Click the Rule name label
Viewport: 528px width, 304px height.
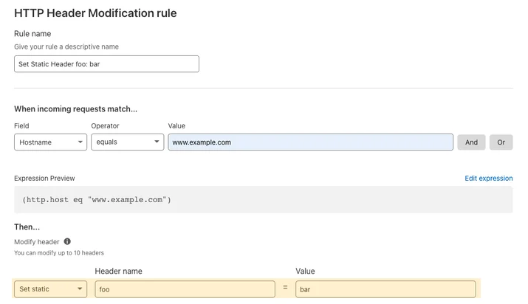point(32,34)
